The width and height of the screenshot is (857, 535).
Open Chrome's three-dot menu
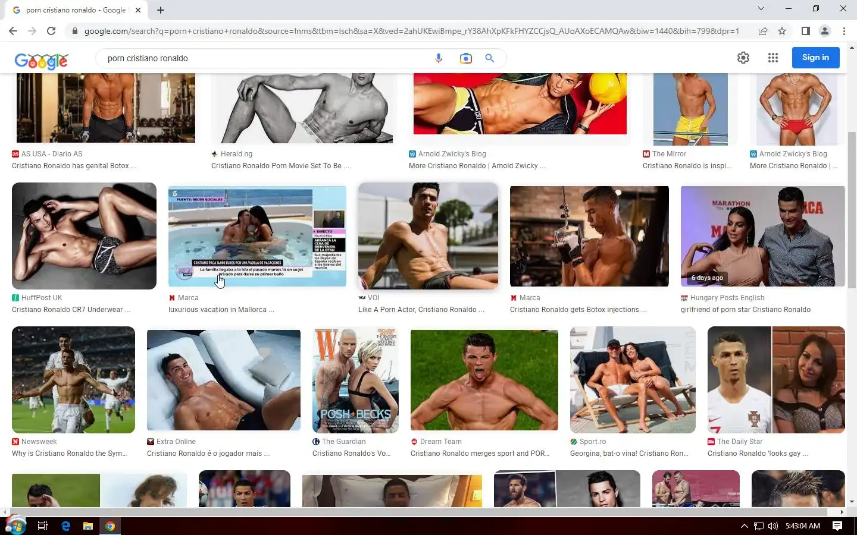click(x=844, y=31)
